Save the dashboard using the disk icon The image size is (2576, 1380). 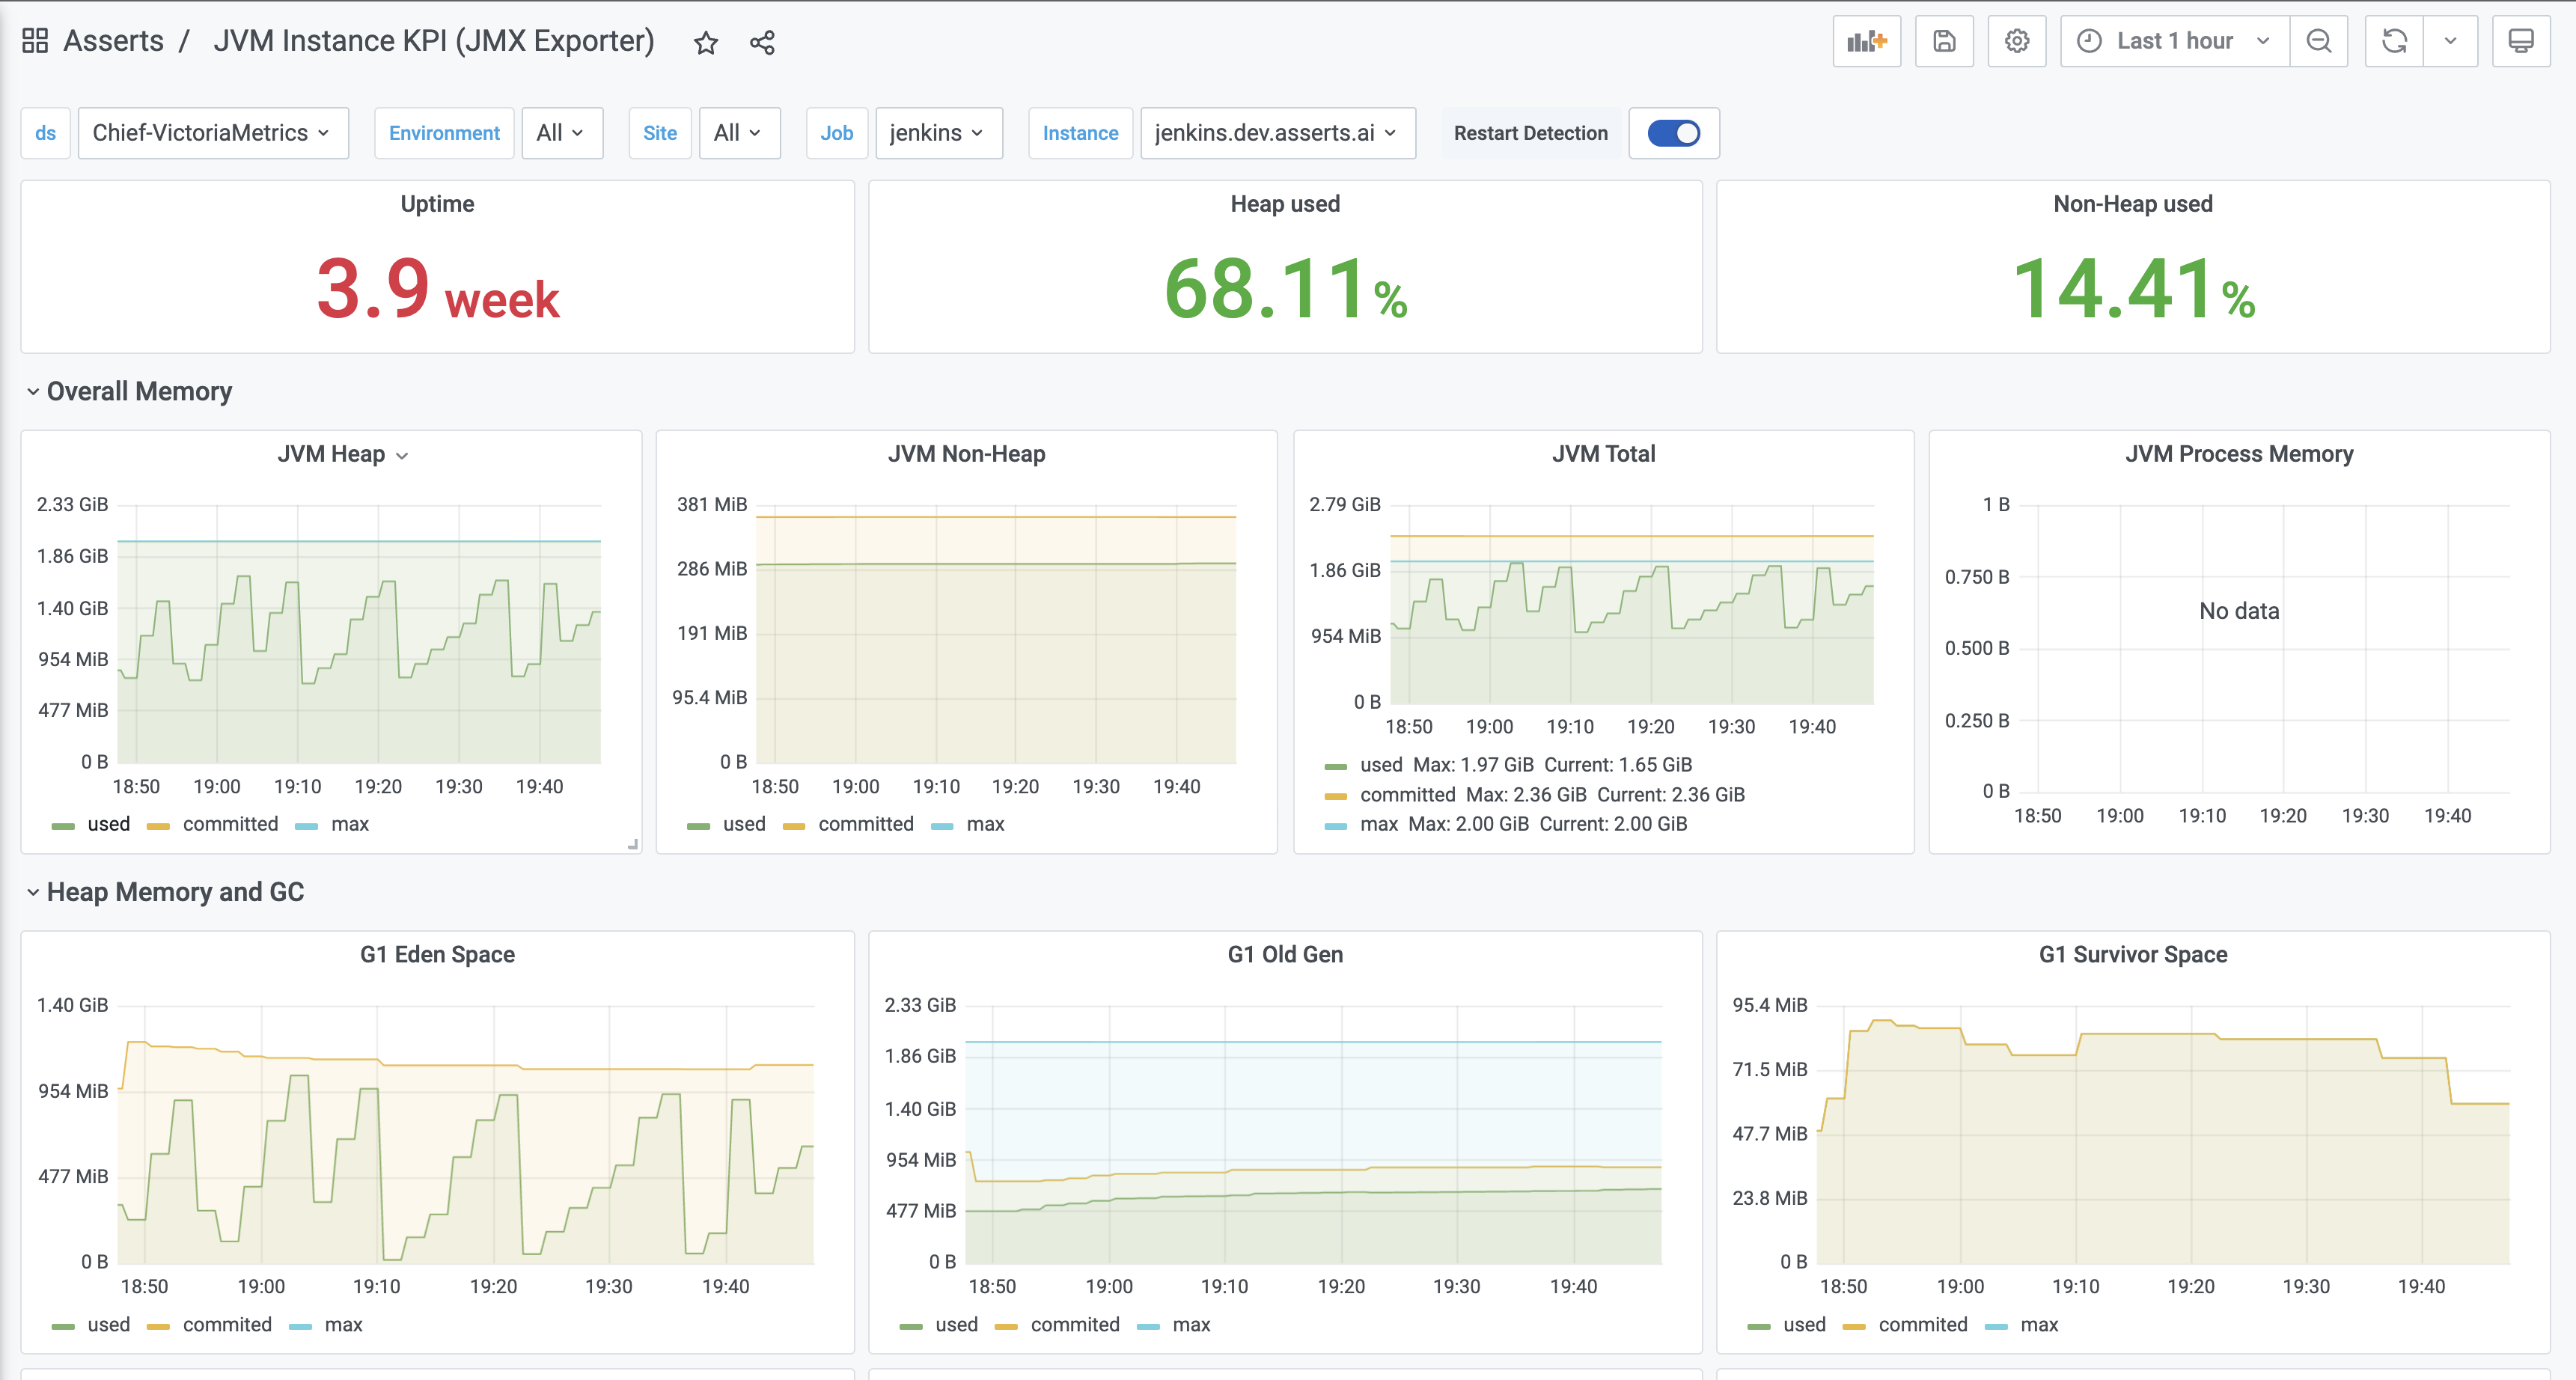[x=1943, y=41]
